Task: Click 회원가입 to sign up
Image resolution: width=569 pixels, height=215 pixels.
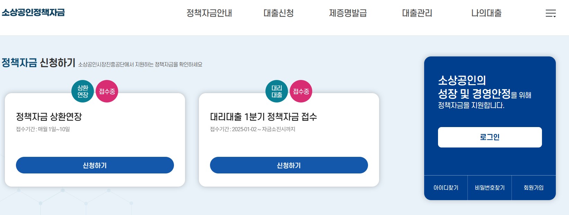Action: click(533, 188)
